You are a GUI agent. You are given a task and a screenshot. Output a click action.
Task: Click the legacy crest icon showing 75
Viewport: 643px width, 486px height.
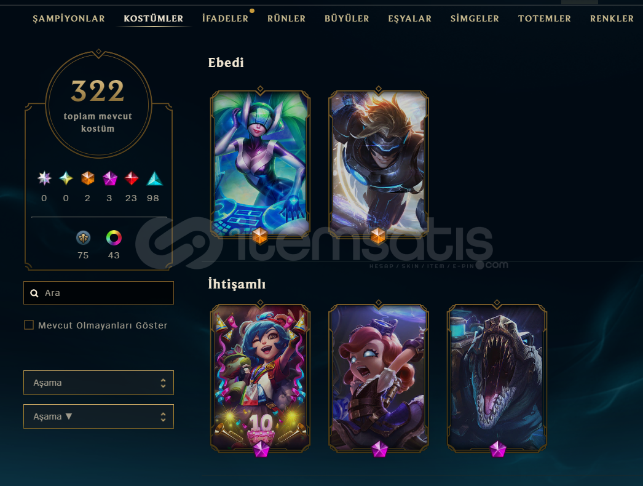83,237
